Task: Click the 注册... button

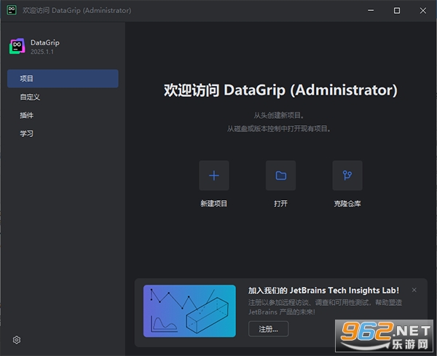Action: [268, 329]
